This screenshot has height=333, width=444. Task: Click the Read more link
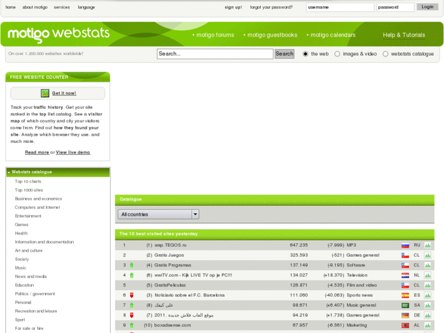(x=37, y=152)
